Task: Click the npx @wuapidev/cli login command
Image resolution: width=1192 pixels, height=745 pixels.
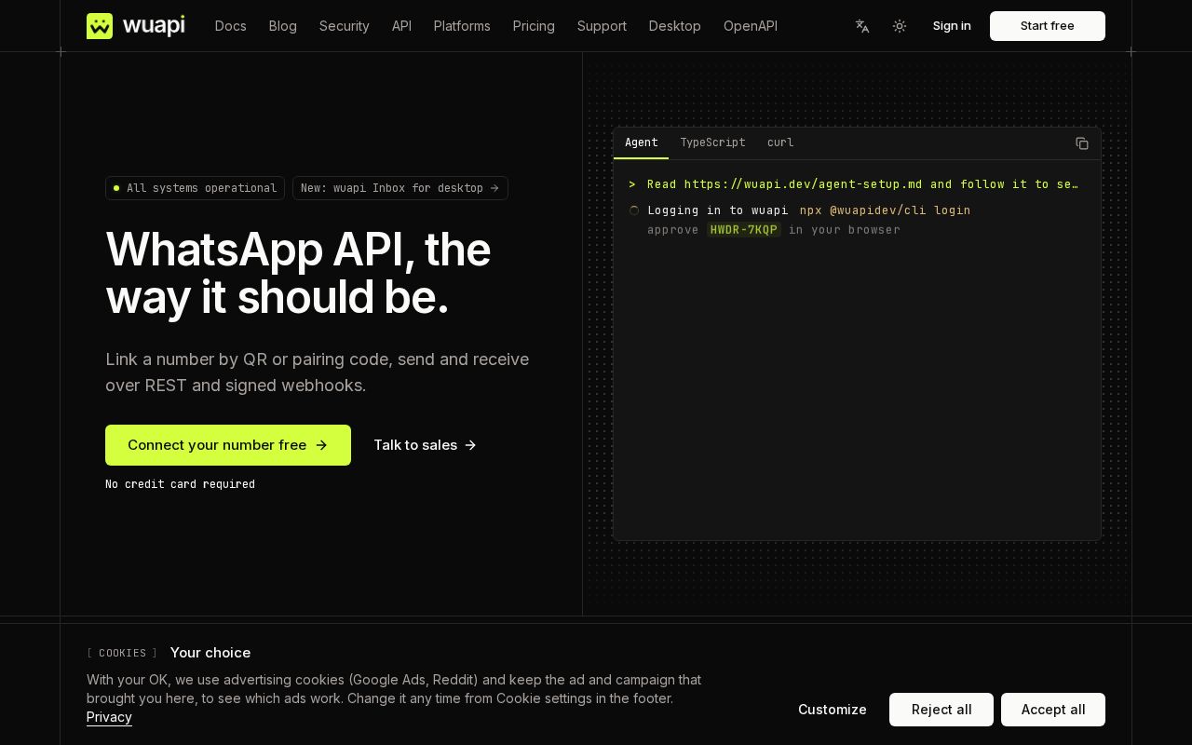Action: 885,210
